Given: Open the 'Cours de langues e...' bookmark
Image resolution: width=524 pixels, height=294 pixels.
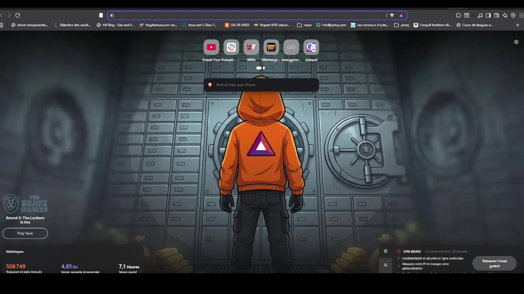Looking at the screenshot, I should [475, 25].
